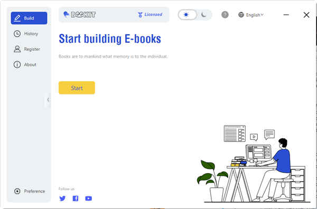Screen dimensions: 317x209
Task: Open Preference settings
Action: tap(29, 191)
